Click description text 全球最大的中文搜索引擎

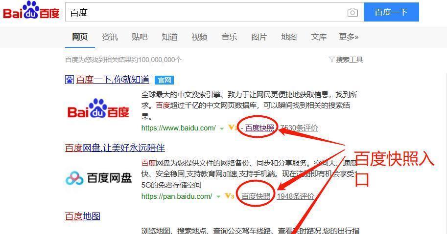point(181,94)
